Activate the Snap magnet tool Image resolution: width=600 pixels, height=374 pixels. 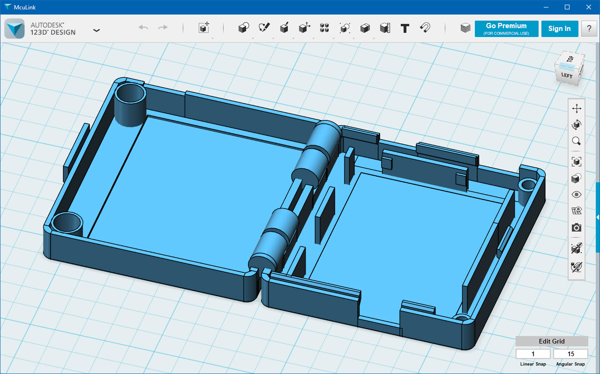(x=425, y=28)
